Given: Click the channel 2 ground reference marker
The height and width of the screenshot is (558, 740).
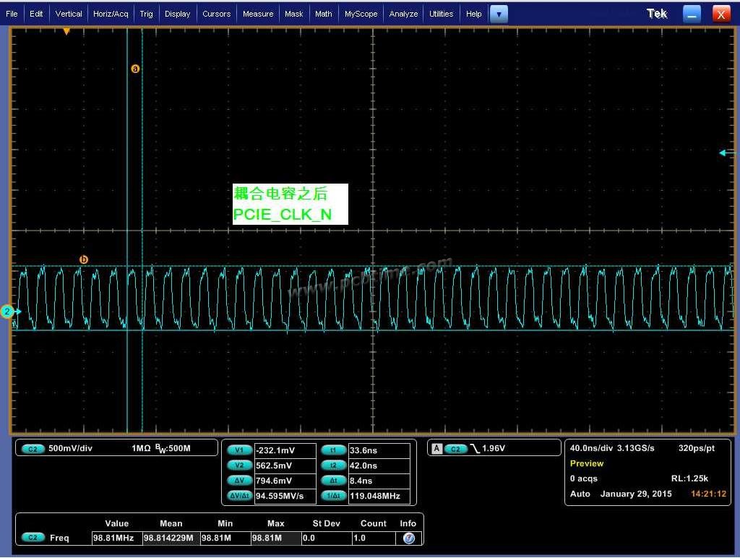Looking at the screenshot, I should click(9, 312).
